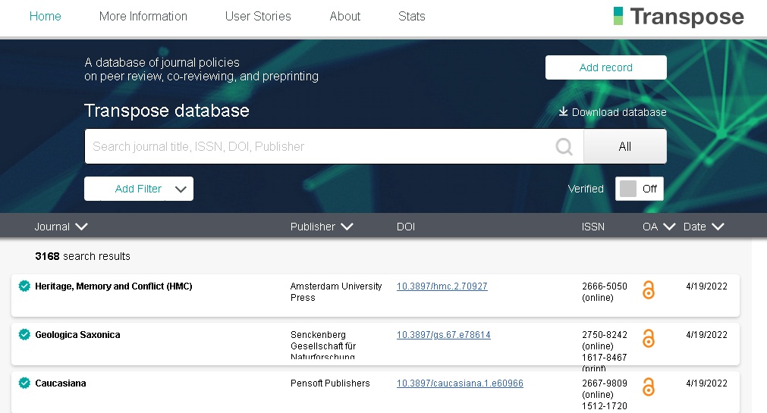The height and width of the screenshot is (413, 767).
Task: Open DOI link 10.3897/gs.67.e78614
Action: click(444, 335)
